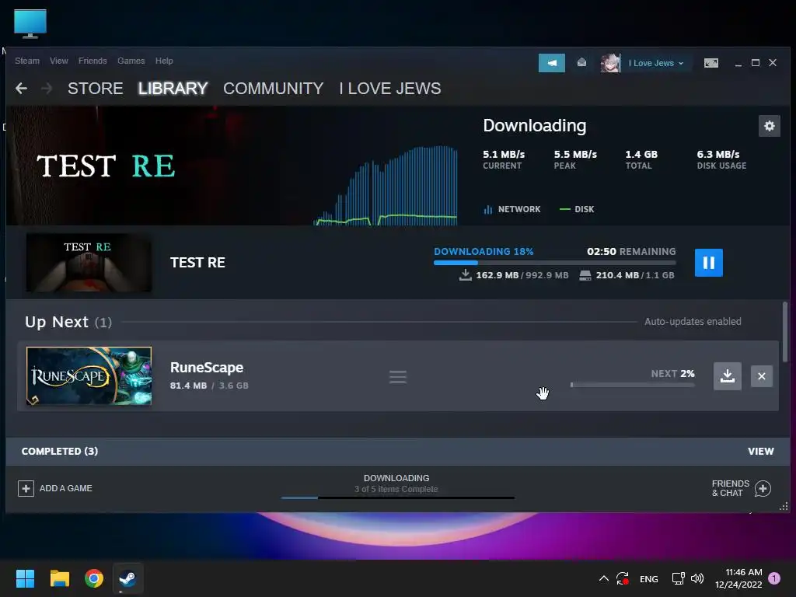Open the View menu
Screen dimensions: 796x597
pyautogui.click(x=59, y=61)
